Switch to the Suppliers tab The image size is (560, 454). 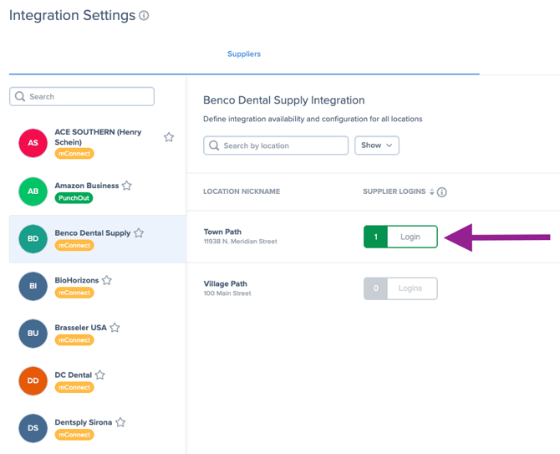[244, 54]
